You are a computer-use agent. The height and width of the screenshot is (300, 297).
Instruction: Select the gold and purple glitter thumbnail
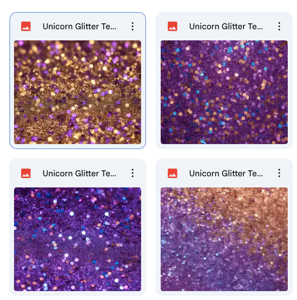[x=78, y=92]
